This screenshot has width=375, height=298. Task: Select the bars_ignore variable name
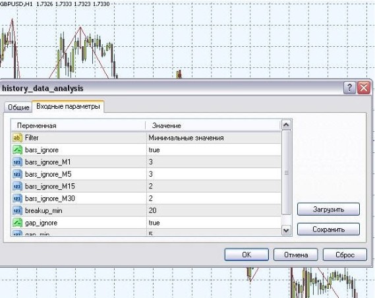[x=42, y=150]
